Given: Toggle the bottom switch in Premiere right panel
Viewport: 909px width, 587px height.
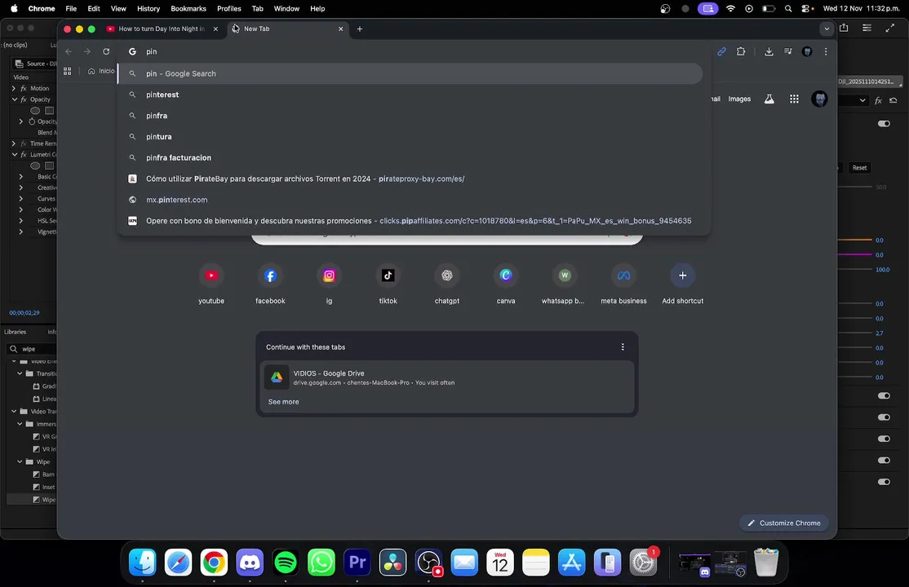Looking at the screenshot, I should point(884,482).
